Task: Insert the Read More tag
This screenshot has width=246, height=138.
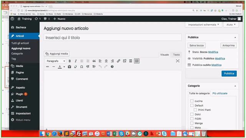Action: 131,61
